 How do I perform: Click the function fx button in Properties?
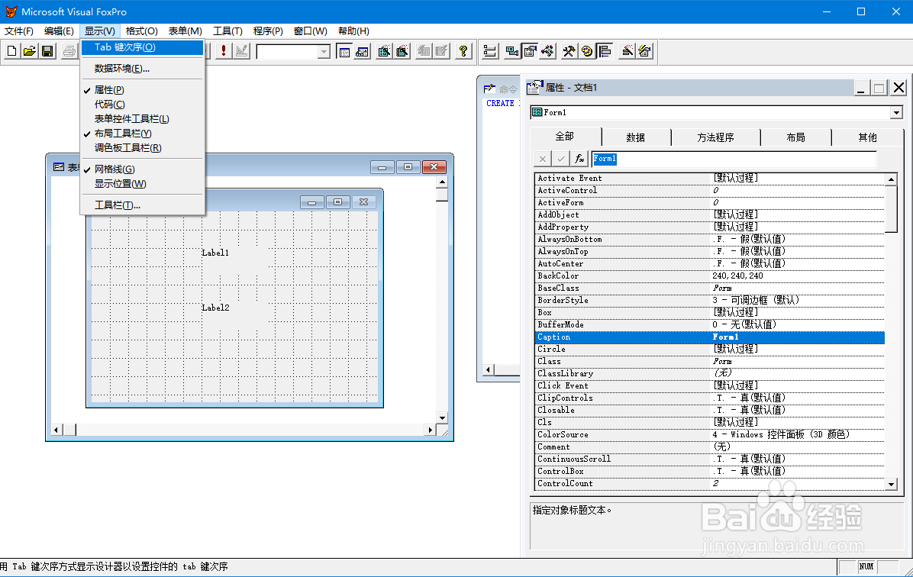tap(579, 158)
